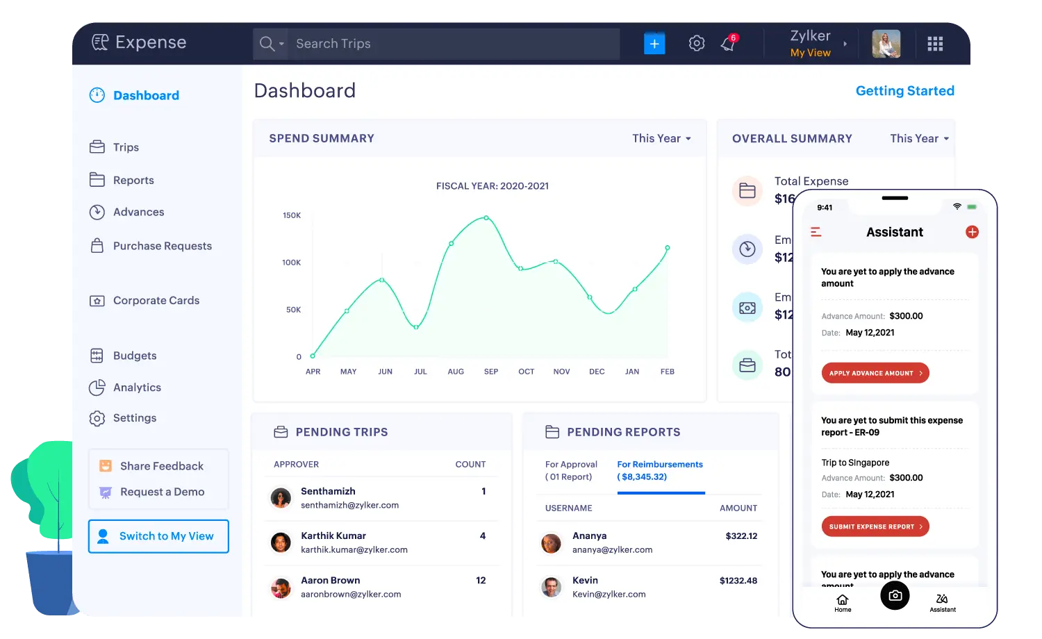Viewport: 1042px width, 639px height.
Task: Open the Analytics section
Action: pyautogui.click(x=137, y=388)
